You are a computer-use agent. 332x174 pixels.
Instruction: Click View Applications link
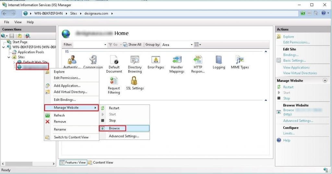click(296, 68)
